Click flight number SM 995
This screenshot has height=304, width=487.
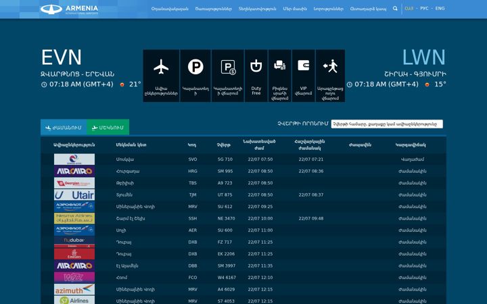pyautogui.click(x=225, y=171)
